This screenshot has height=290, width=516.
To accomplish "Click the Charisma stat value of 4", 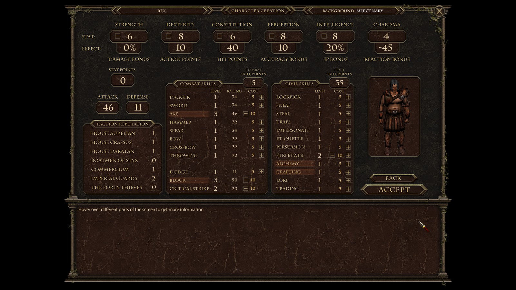I will click(x=387, y=36).
